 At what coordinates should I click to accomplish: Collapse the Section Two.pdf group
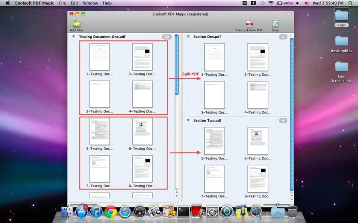point(188,120)
